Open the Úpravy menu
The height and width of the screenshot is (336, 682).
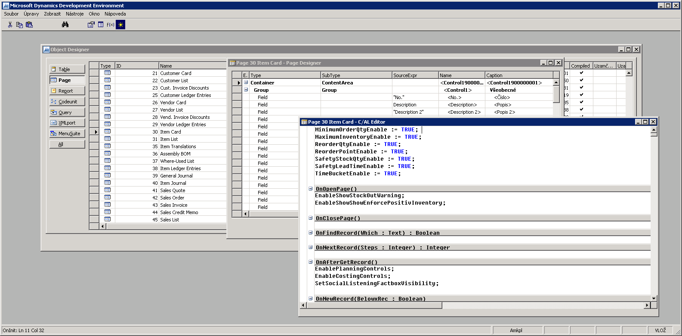coord(31,14)
